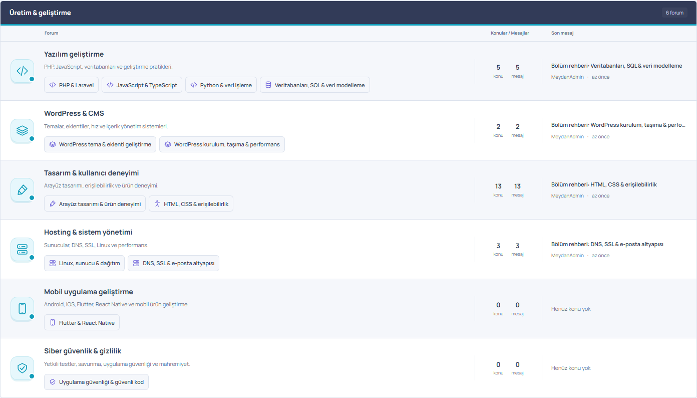Open the Yazılım geliştirme forum title
697x398 pixels.
pos(74,54)
